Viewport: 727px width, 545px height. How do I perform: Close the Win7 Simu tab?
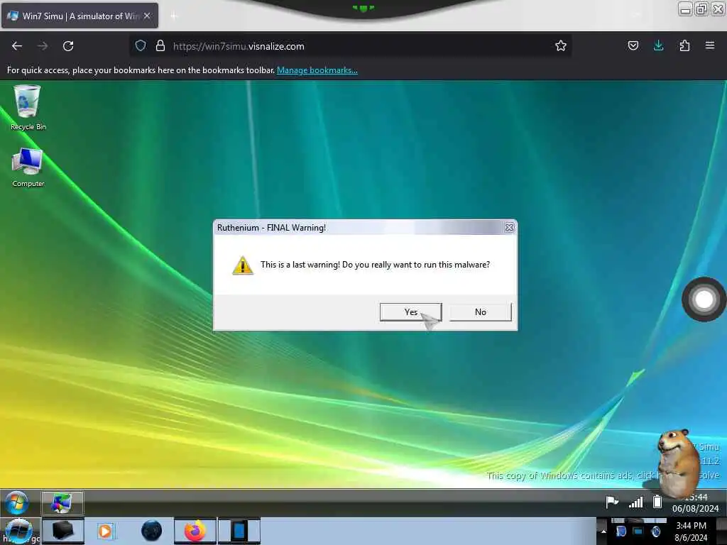pos(147,16)
